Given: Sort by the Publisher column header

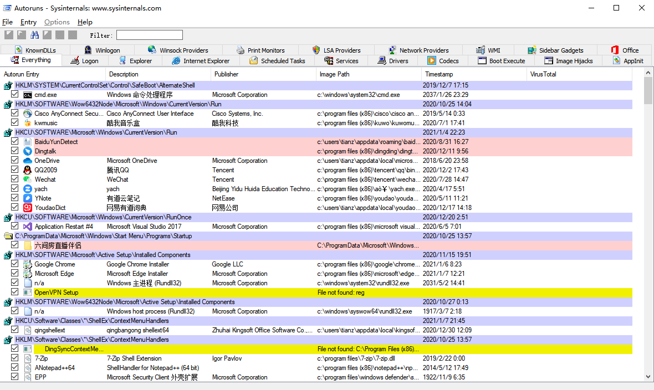Looking at the screenshot, I should 264,74.
